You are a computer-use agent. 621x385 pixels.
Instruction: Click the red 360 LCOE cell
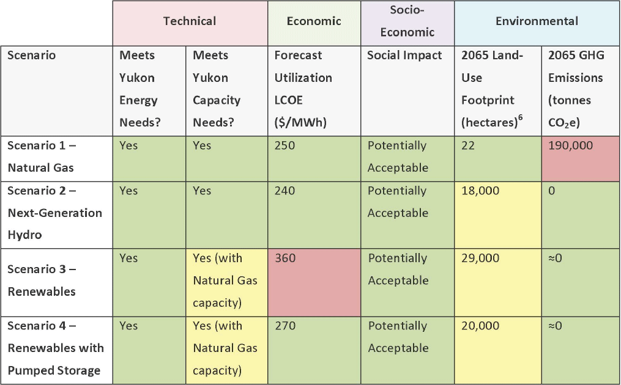[314, 280]
